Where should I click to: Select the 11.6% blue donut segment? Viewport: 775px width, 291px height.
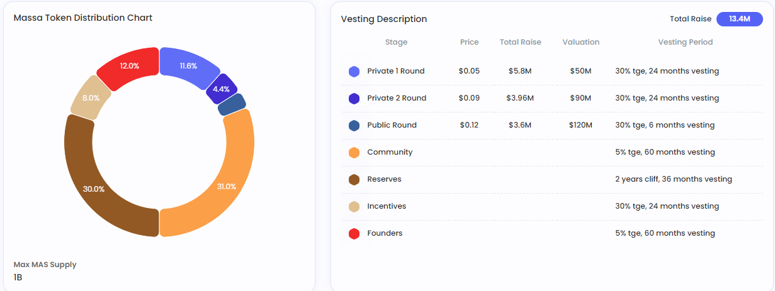[x=188, y=65]
